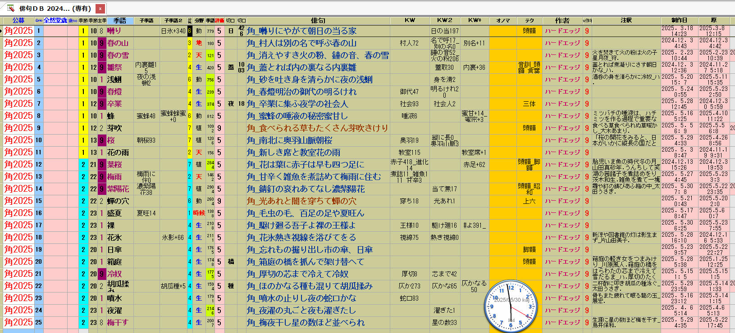The height and width of the screenshot is (333, 735).
Task: Click the 俳句 column header
Action: point(318,20)
